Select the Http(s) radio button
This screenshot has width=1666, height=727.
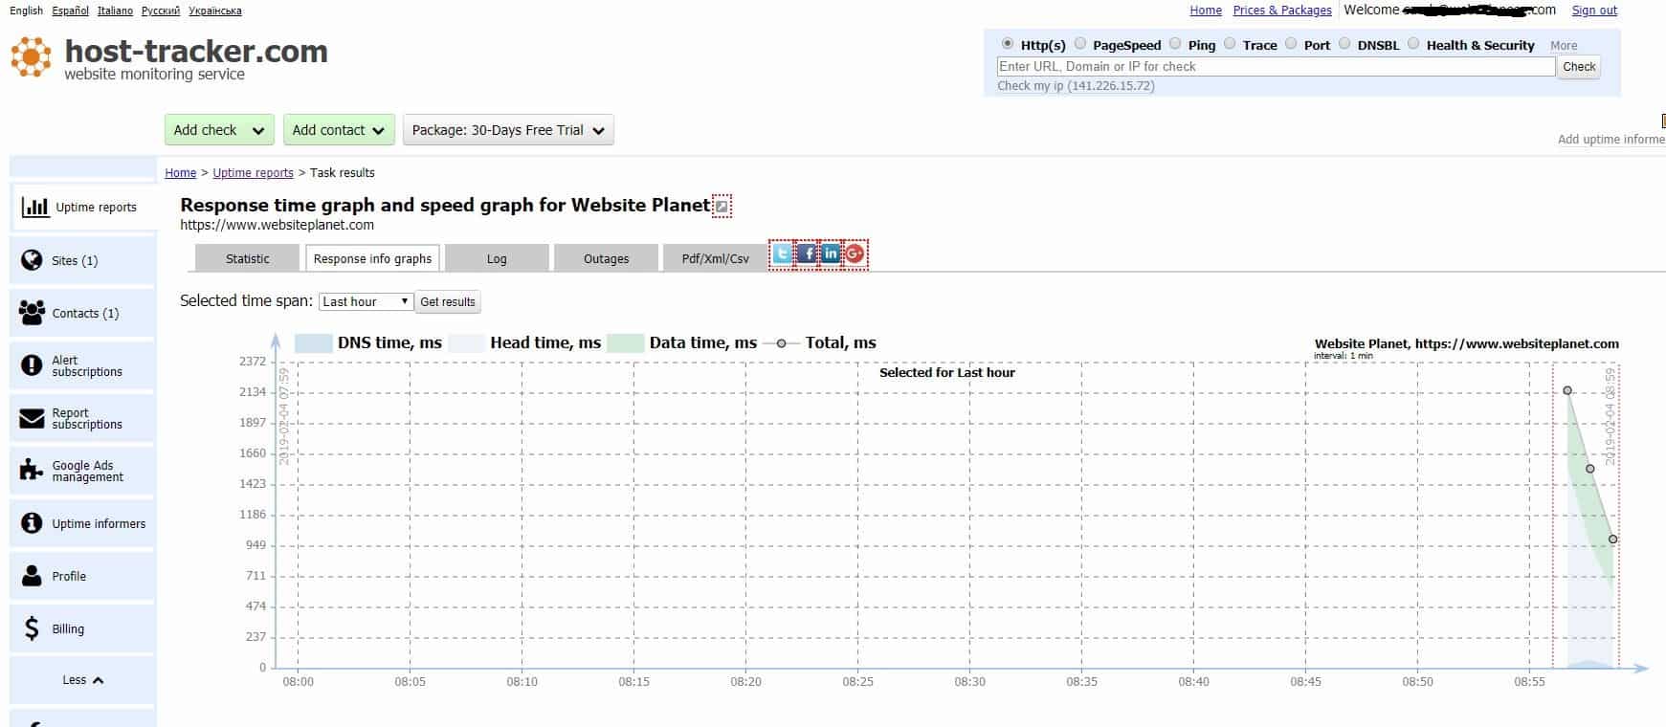[1008, 44]
